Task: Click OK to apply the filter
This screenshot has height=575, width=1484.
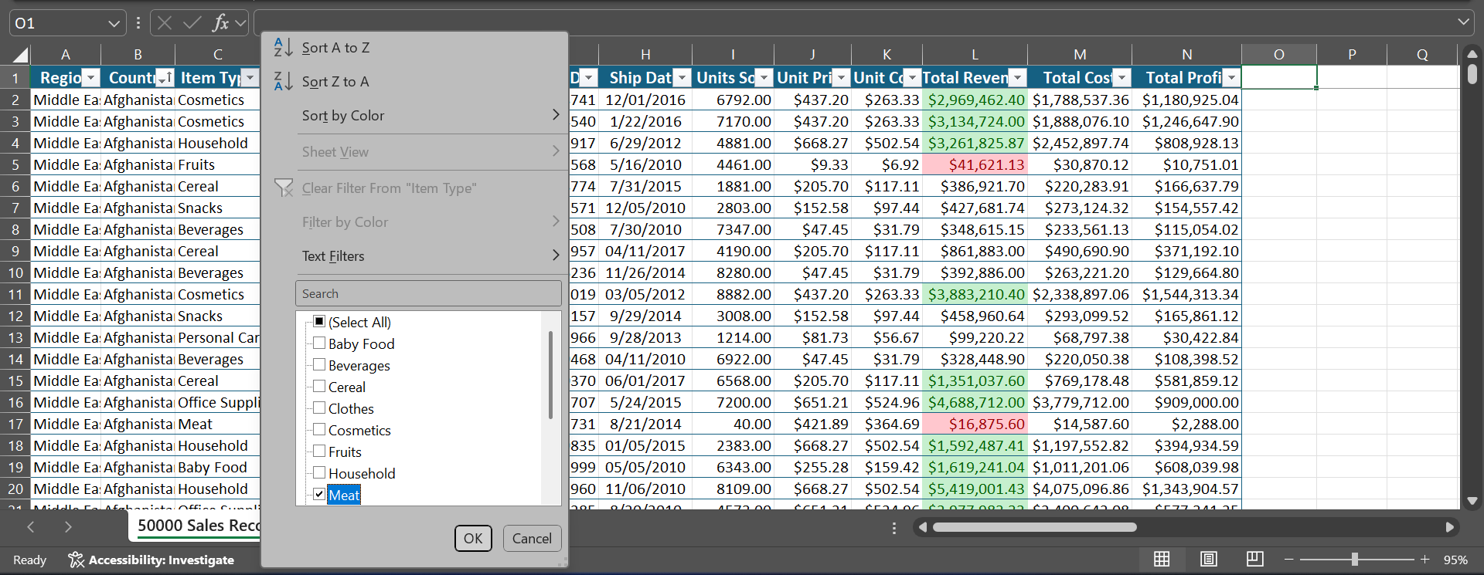Action: tap(473, 539)
